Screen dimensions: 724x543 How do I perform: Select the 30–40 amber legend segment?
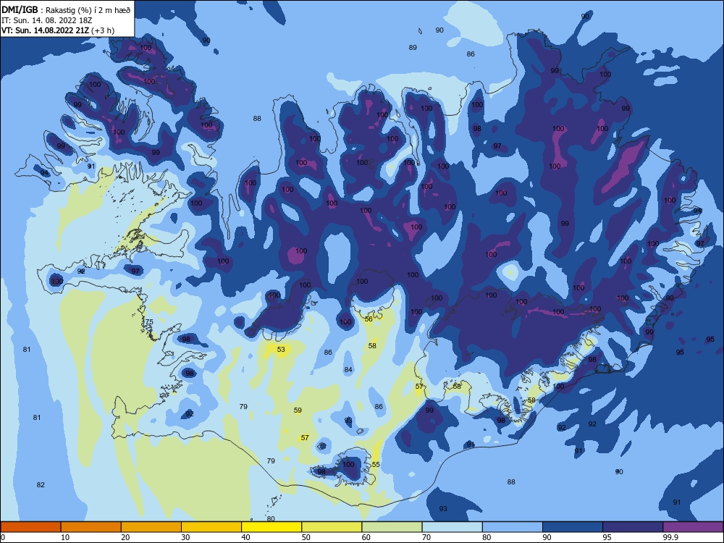(211, 527)
